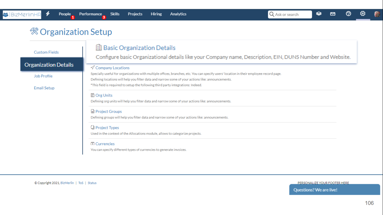Click the ToS footer link
Screen dimensions: 383x215
point(81,183)
